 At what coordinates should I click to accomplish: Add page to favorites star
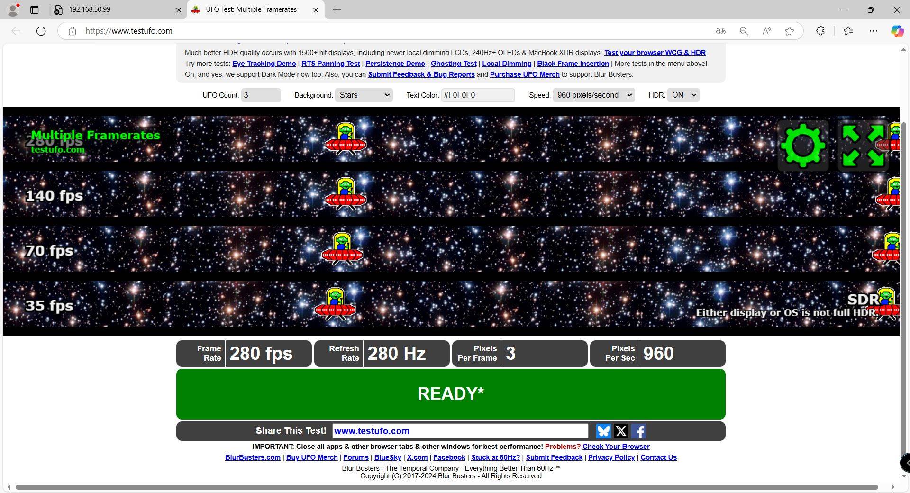(789, 31)
